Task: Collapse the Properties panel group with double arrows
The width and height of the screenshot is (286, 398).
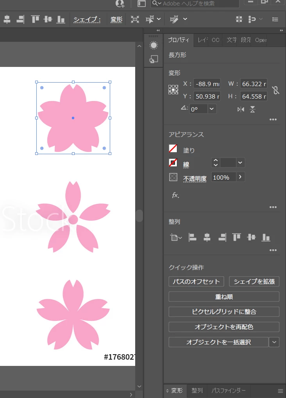Action: (x=281, y=31)
